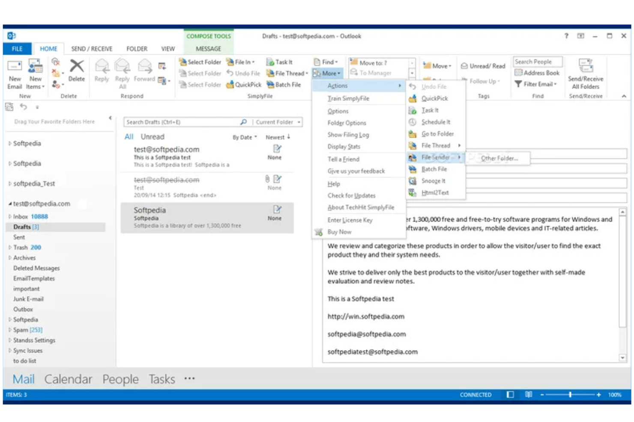The width and height of the screenshot is (634, 422).
Task: Click Send/Receive All Folders
Action: [585, 76]
